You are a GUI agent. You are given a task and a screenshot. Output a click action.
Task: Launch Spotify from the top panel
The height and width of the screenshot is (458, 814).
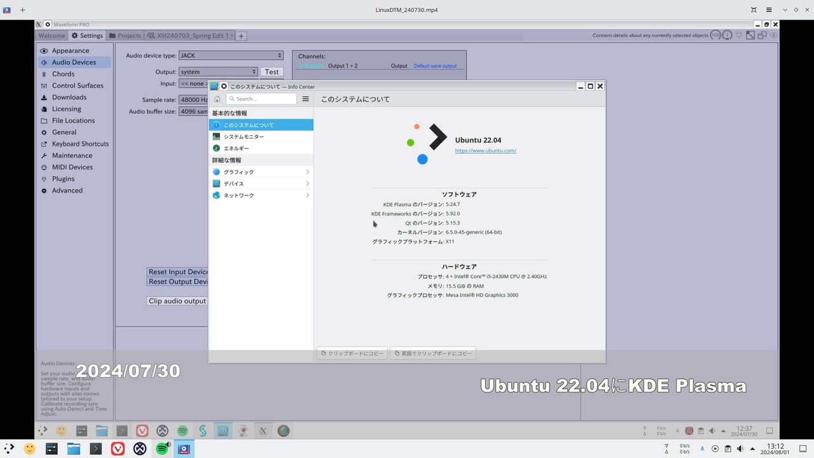(x=183, y=431)
